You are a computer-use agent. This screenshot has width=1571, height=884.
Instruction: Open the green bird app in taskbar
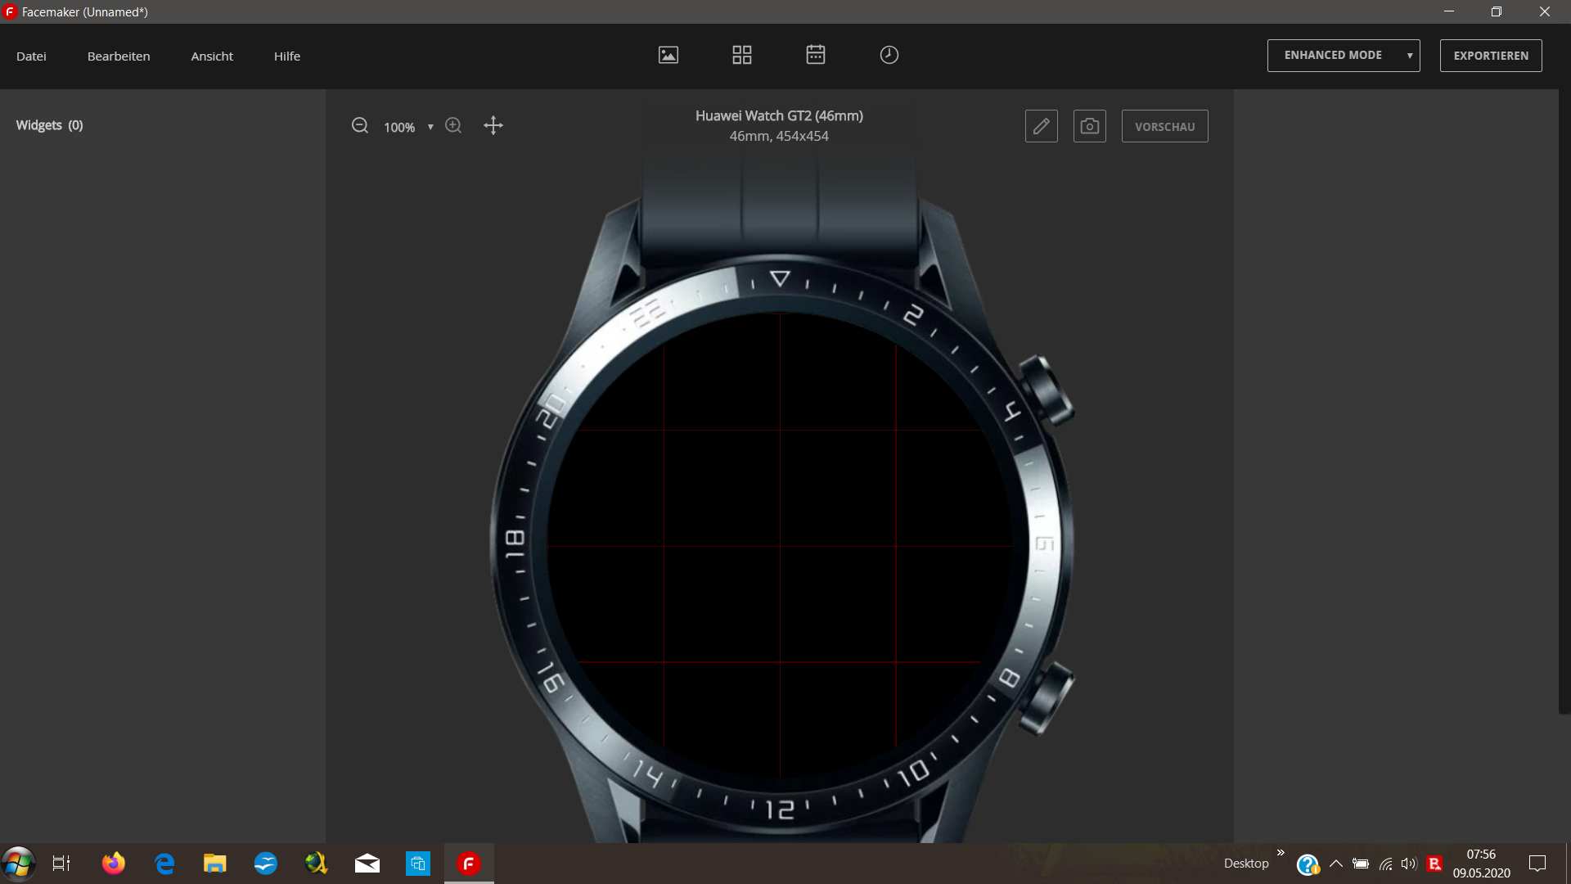[317, 864]
